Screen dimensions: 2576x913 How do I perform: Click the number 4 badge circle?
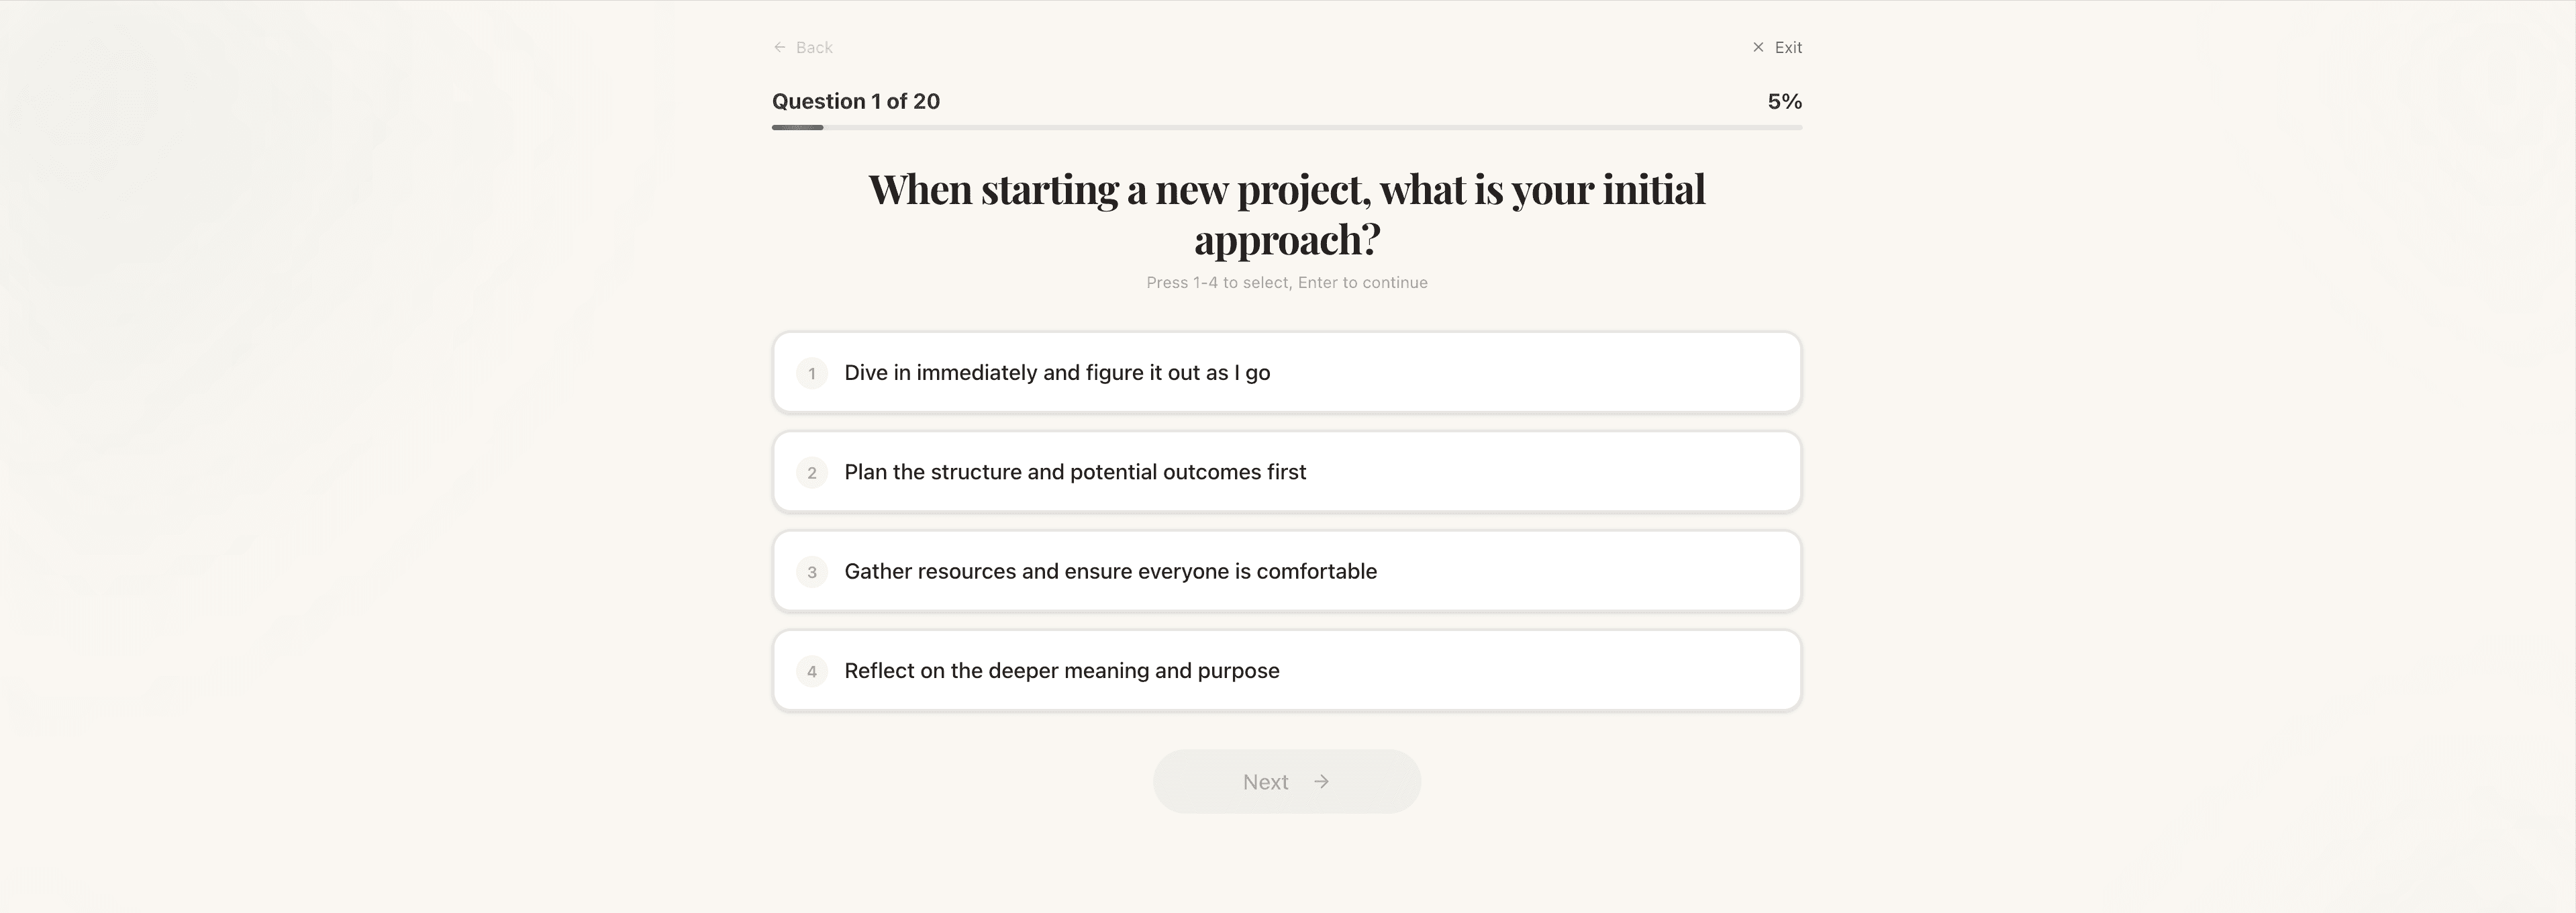point(812,671)
